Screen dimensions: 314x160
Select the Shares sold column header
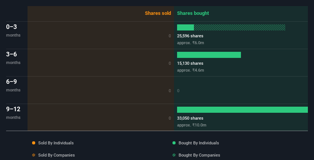point(158,13)
